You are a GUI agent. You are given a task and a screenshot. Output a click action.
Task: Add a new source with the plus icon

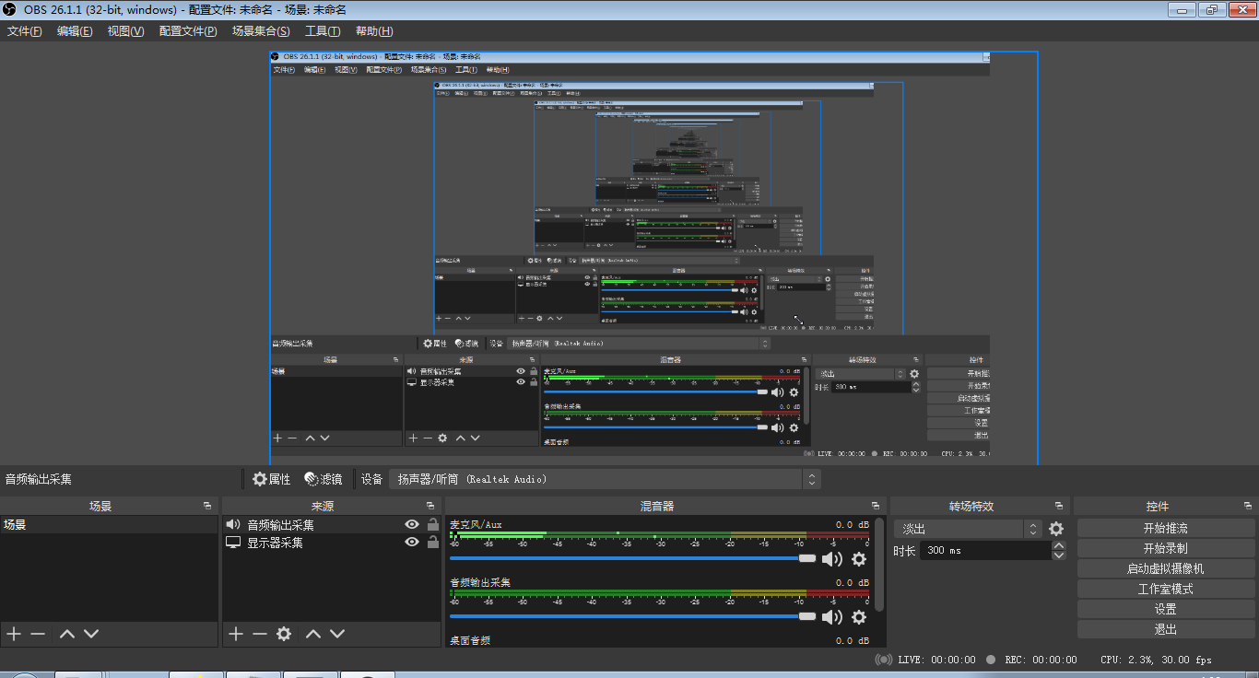236,634
